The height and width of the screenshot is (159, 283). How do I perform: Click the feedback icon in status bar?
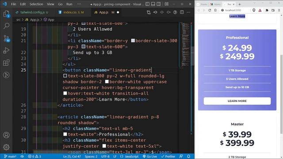click(x=181, y=156)
